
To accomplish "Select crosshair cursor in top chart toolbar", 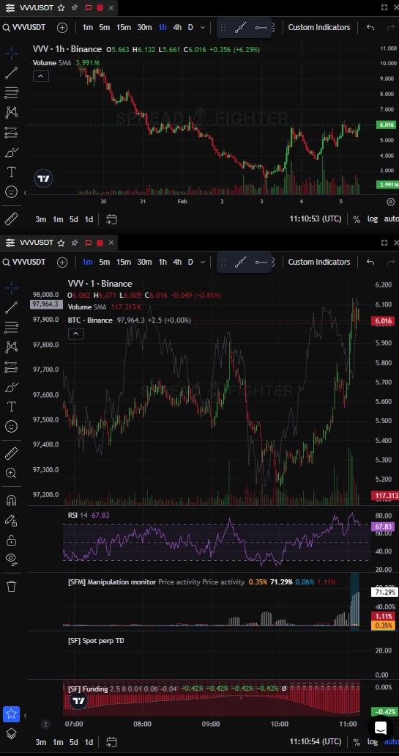I will pos(12,53).
